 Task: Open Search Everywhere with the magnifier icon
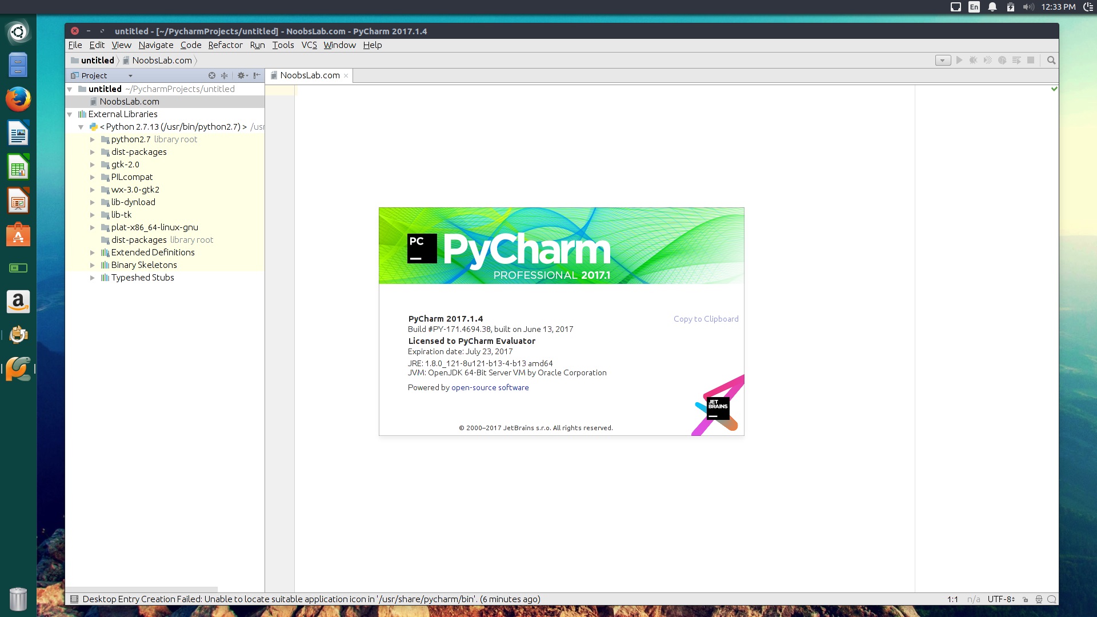[1051, 60]
